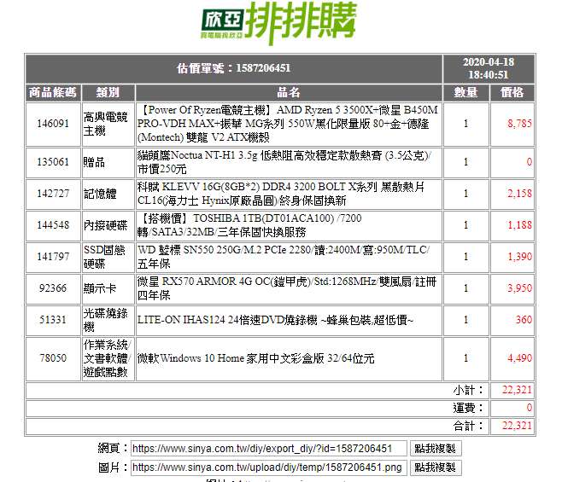
Task: Click the 贈品 category cell
Action: click(x=108, y=162)
